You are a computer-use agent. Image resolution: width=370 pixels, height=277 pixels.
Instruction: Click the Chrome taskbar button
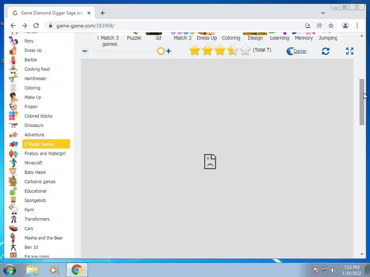pos(77,270)
